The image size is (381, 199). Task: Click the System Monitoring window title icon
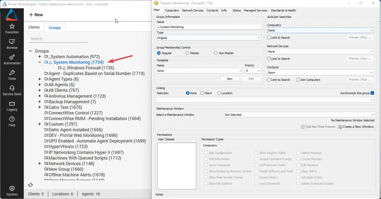pos(156,3)
